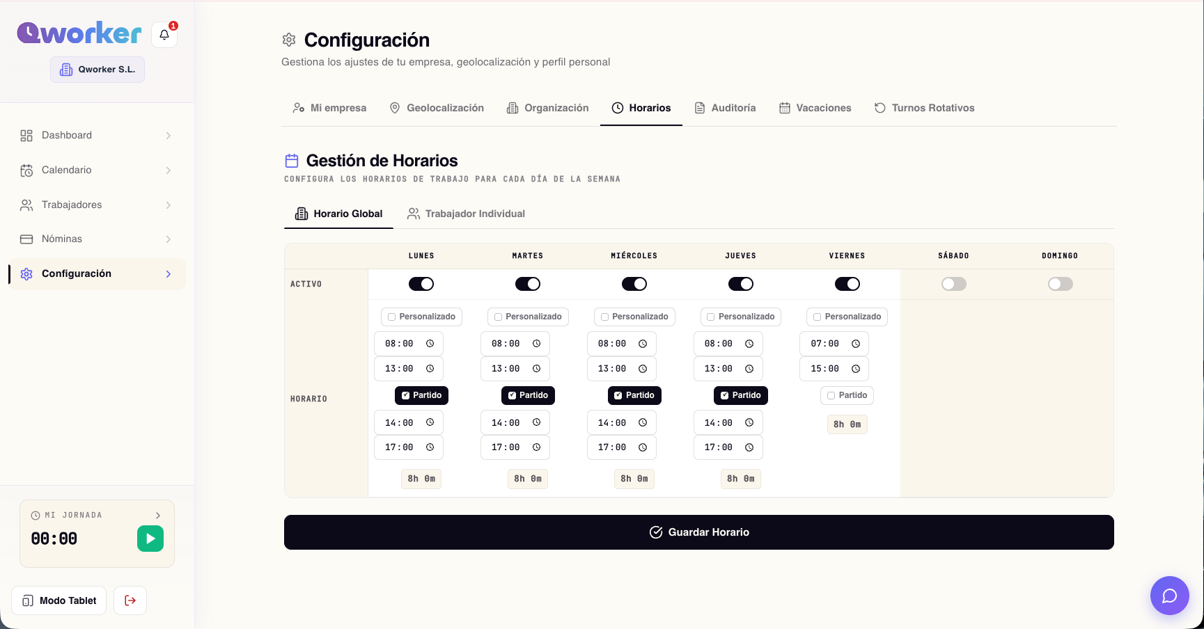Open the Auditoría tab
1204x629 pixels.
pyautogui.click(x=725, y=108)
